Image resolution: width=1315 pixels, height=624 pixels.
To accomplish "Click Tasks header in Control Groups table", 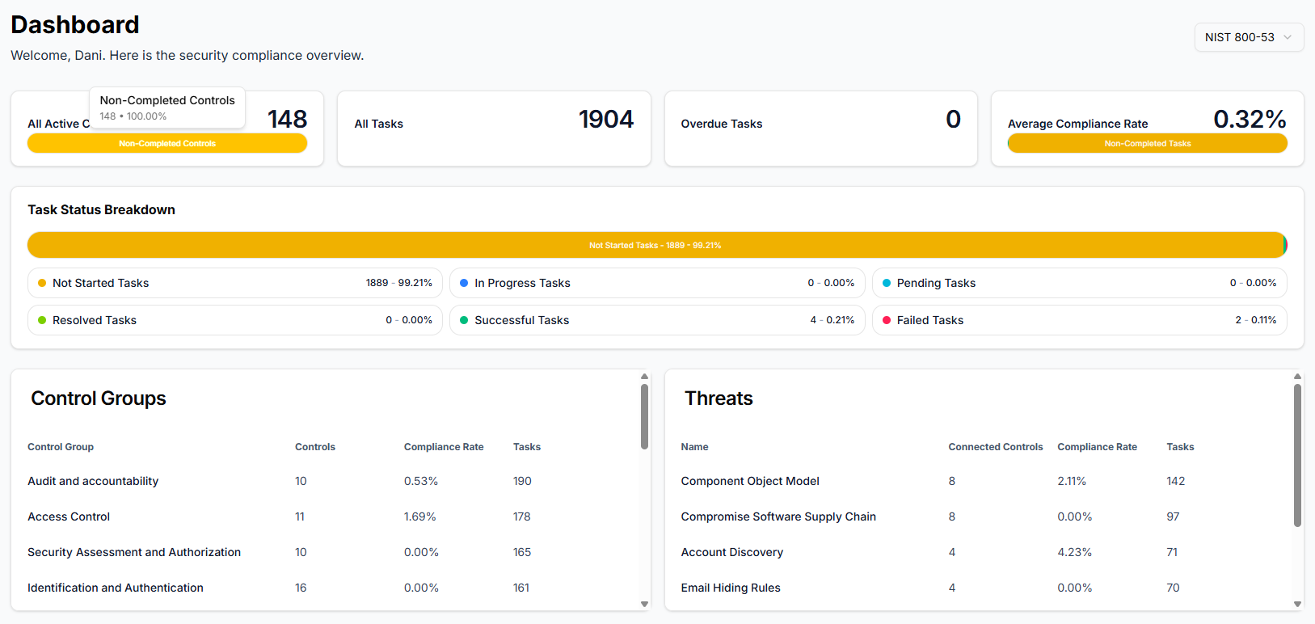I will click(527, 447).
